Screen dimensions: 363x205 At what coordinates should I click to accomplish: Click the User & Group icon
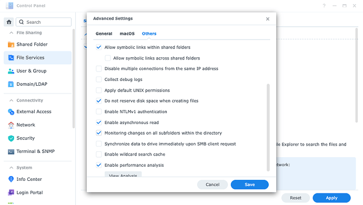pos(11,71)
